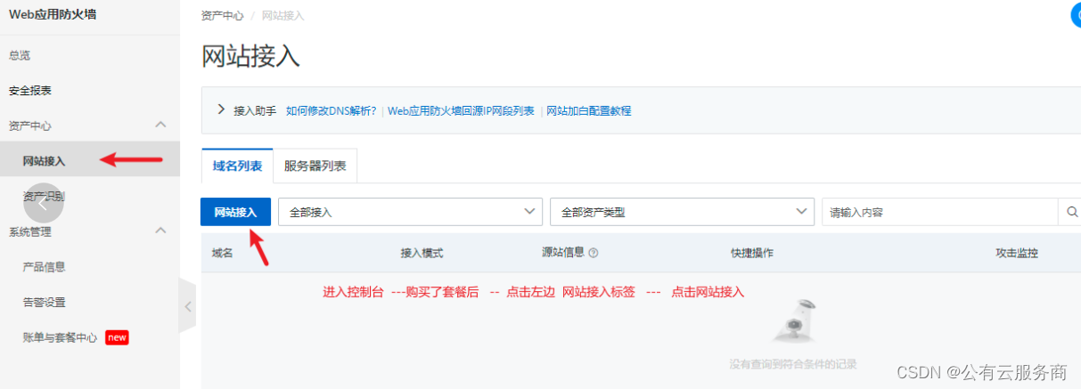Collapse the 系统管理 sidebar section
1081x389 pixels.
tap(160, 231)
